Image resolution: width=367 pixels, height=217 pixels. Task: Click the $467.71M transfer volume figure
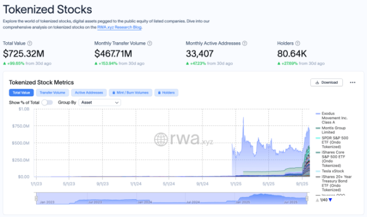[x=114, y=54]
